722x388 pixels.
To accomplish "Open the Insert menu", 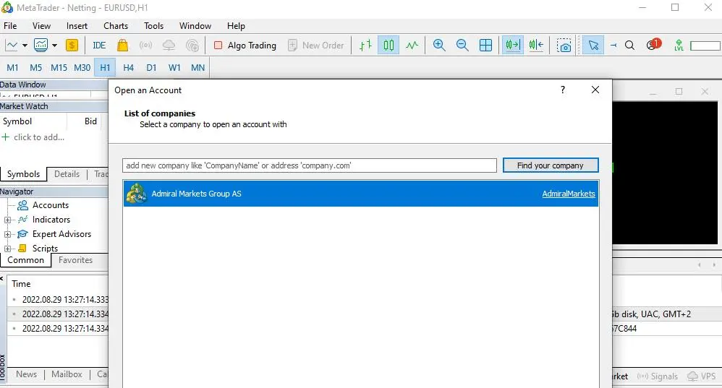I will pyautogui.click(x=77, y=26).
